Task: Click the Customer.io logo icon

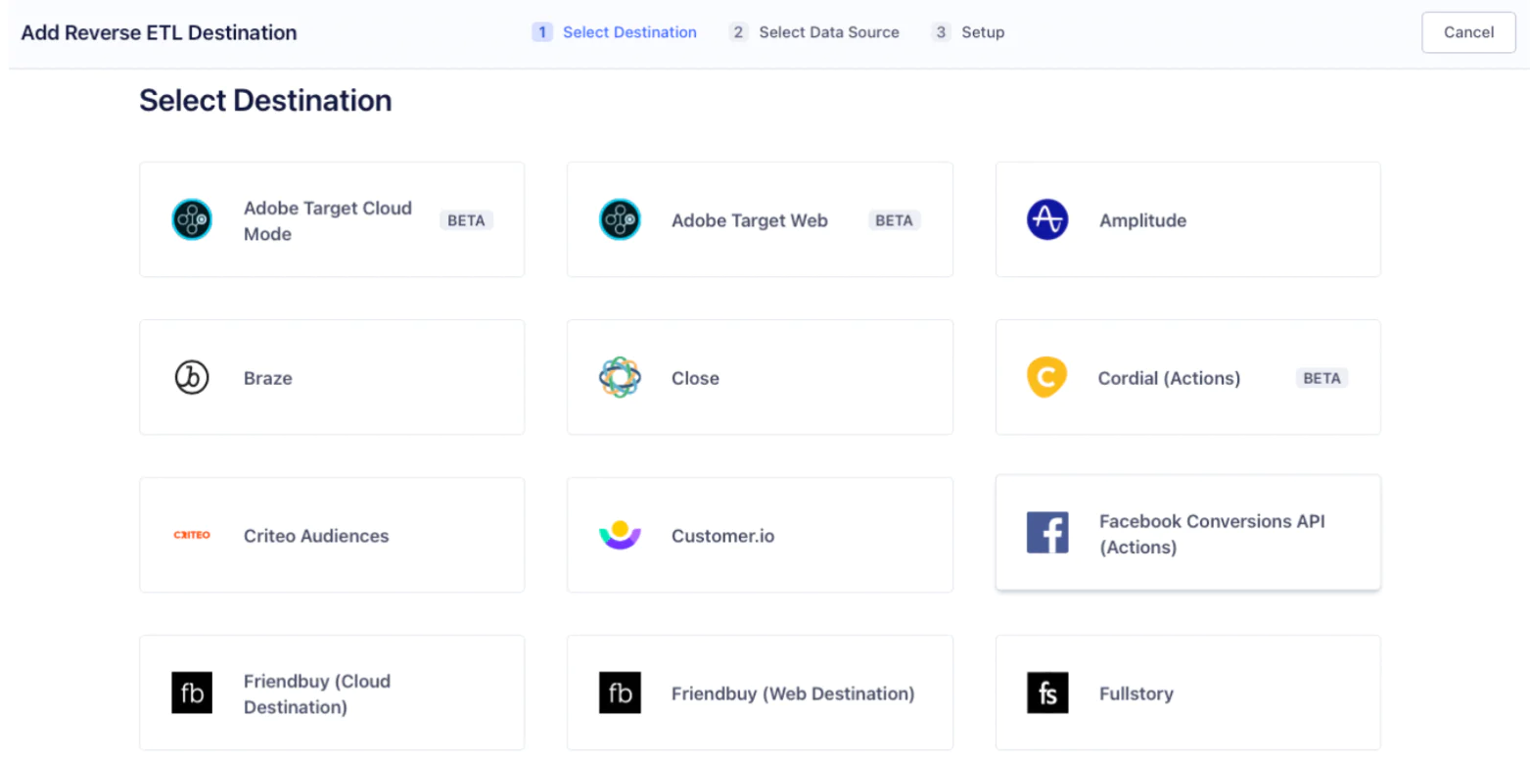Action: tap(621, 535)
